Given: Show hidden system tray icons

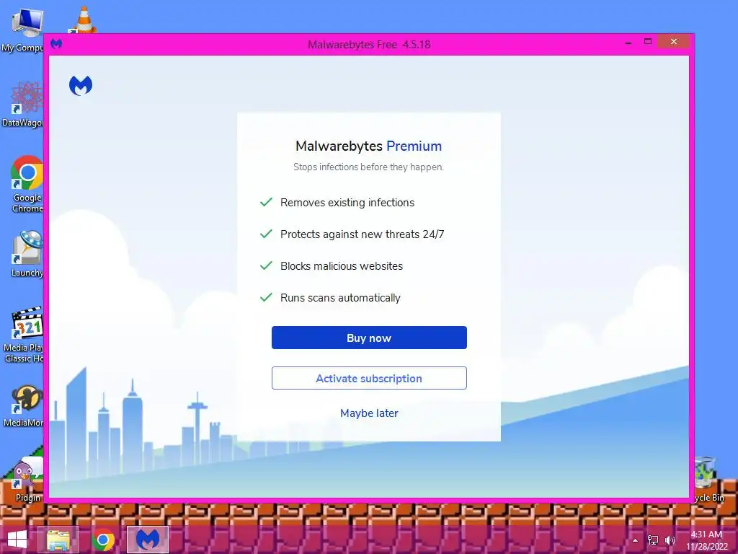Looking at the screenshot, I should [635, 540].
